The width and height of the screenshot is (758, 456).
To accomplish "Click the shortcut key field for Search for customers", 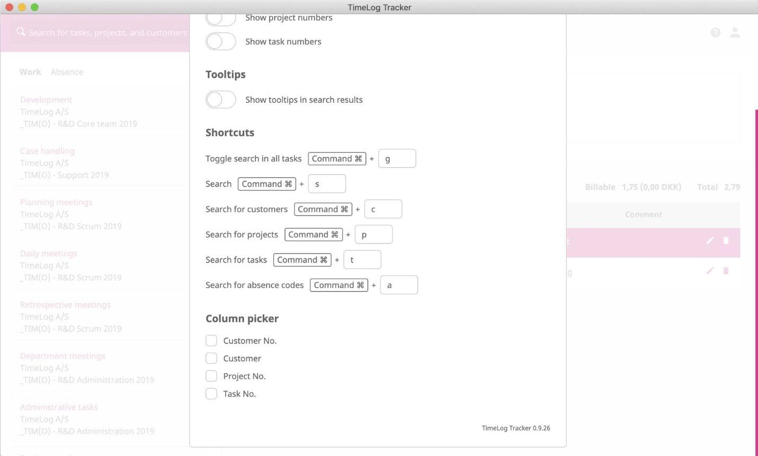I will [x=383, y=209].
